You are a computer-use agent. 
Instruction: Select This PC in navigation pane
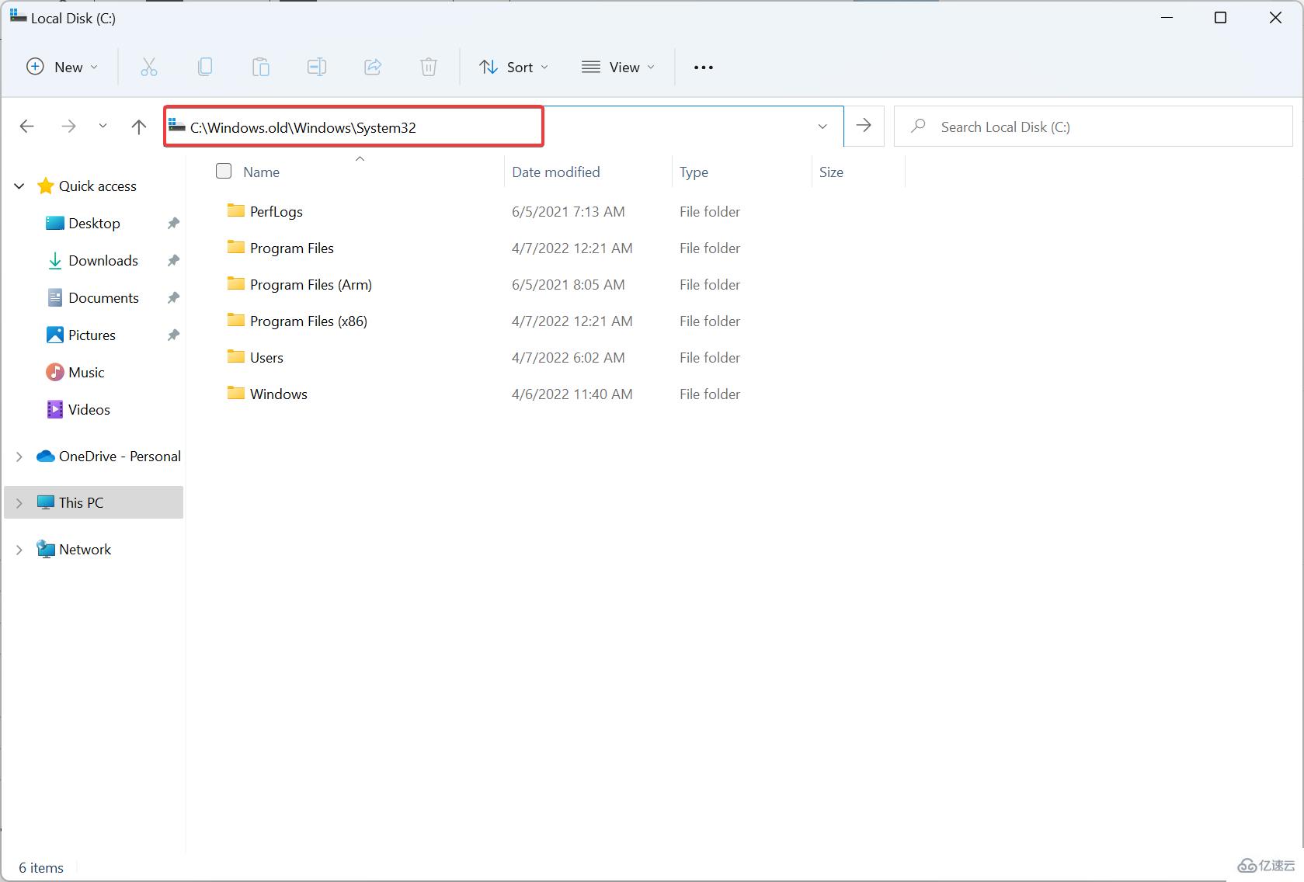pyautogui.click(x=94, y=502)
